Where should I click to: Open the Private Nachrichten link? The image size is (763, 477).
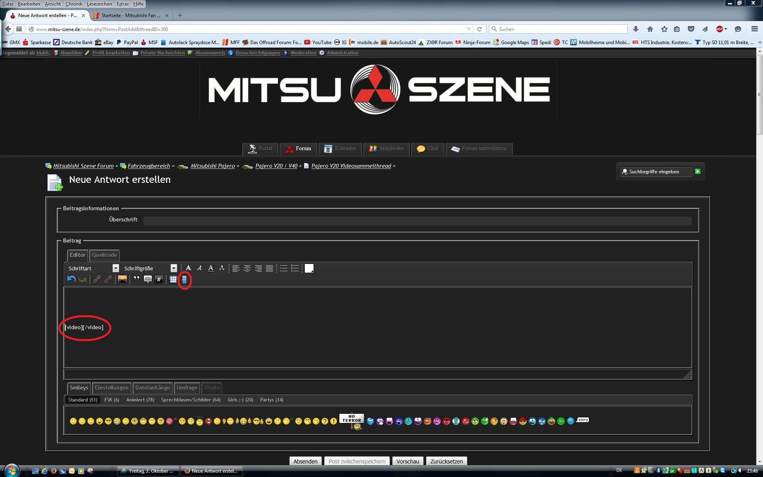click(x=163, y=53)
